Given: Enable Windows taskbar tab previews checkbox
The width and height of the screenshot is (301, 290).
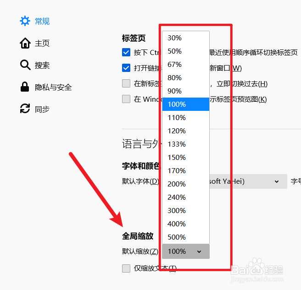Looking at the screenshot, I should pos(126,99).
